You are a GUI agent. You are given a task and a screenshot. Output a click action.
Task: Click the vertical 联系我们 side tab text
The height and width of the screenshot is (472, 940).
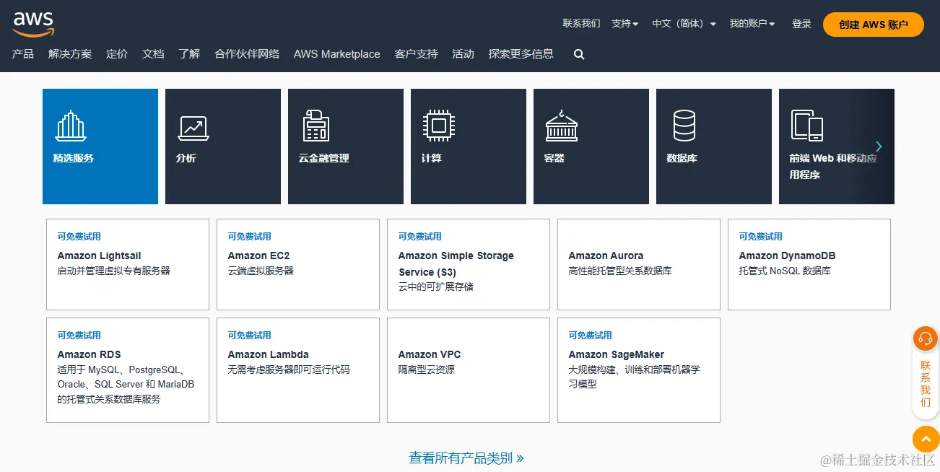(926, 384)
